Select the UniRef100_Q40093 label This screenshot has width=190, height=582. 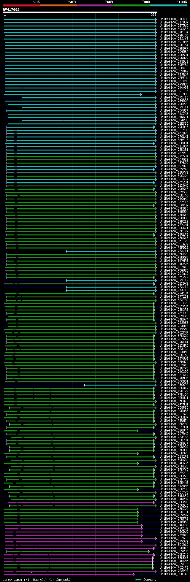[x=174, y=88]
